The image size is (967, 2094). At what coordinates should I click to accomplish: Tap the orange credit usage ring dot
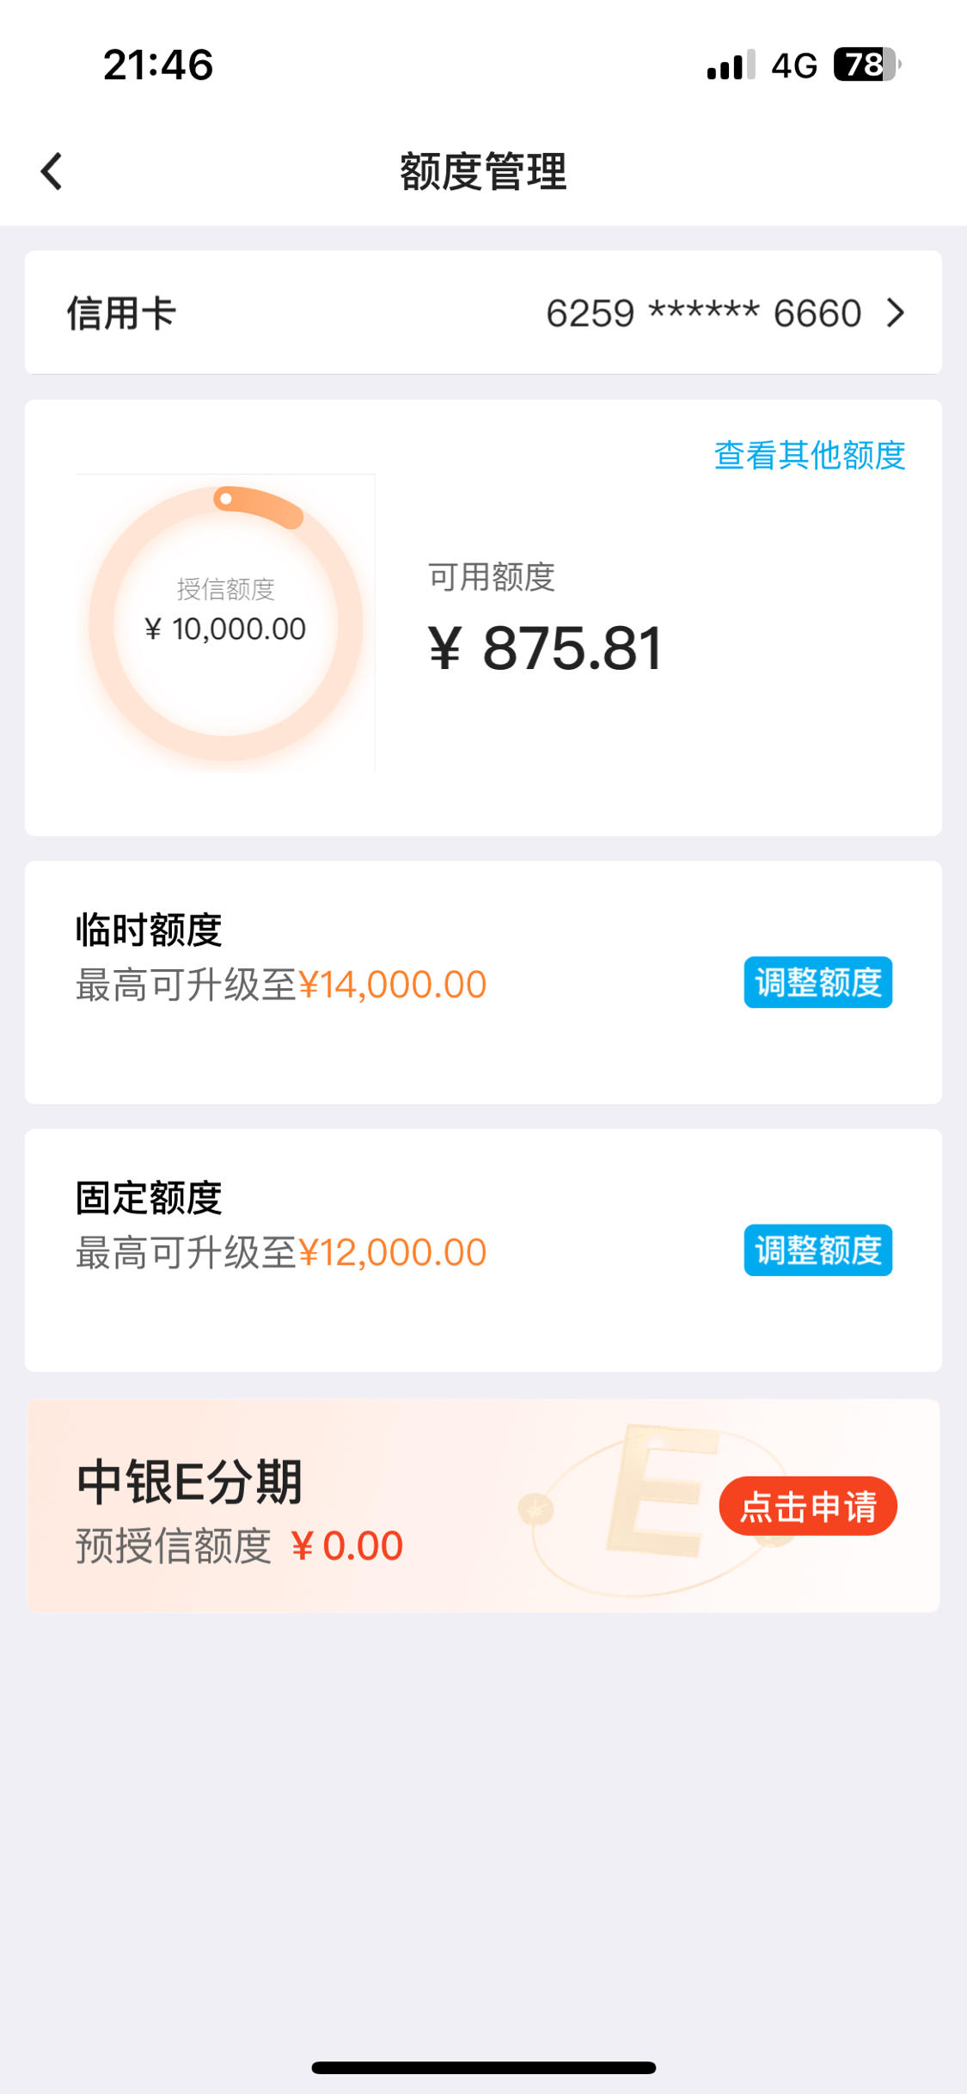pos(226,499)
